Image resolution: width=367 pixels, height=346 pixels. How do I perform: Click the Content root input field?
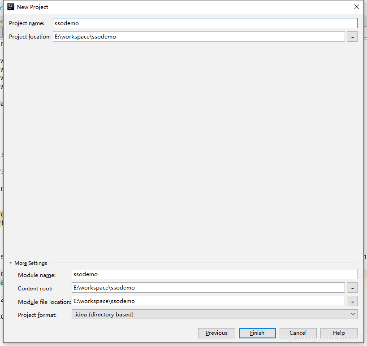point(208,287)
